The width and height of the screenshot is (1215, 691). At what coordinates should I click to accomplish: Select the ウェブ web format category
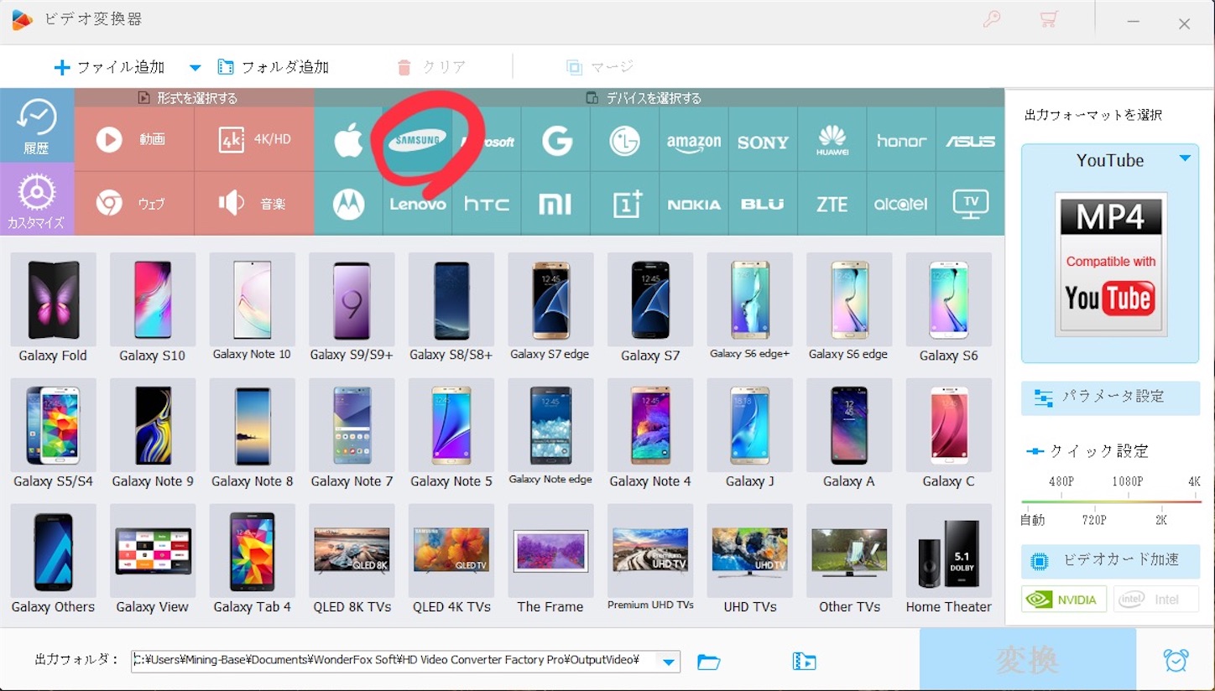134,204
